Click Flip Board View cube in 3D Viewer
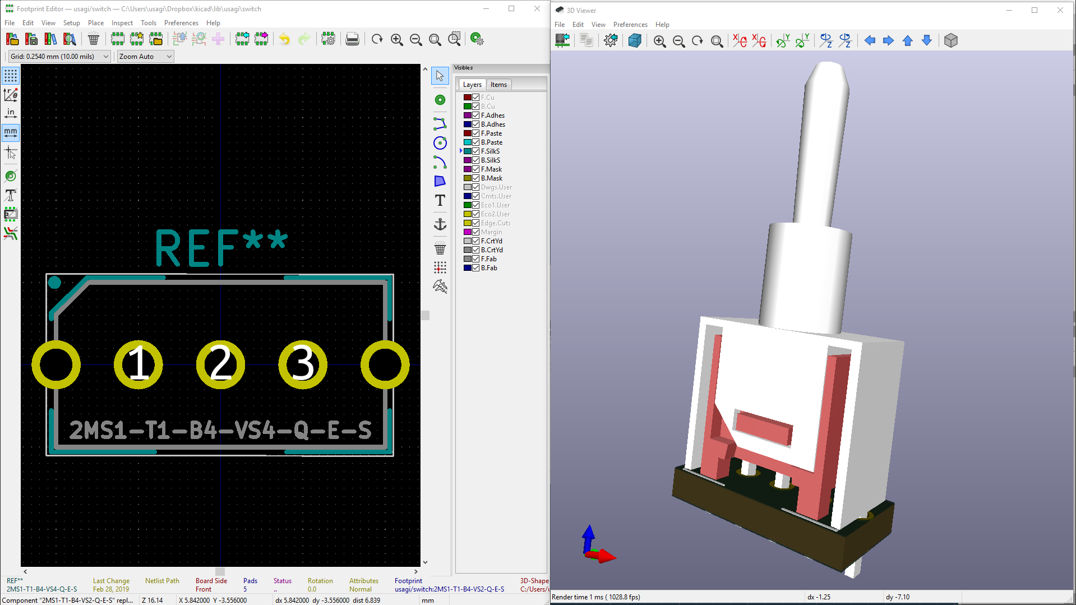The image size is (1076, 605). pyautogui.click(x=950, y=40)
